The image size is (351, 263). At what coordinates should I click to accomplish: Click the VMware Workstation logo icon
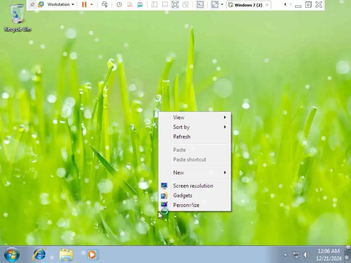[x=41, y=4]
